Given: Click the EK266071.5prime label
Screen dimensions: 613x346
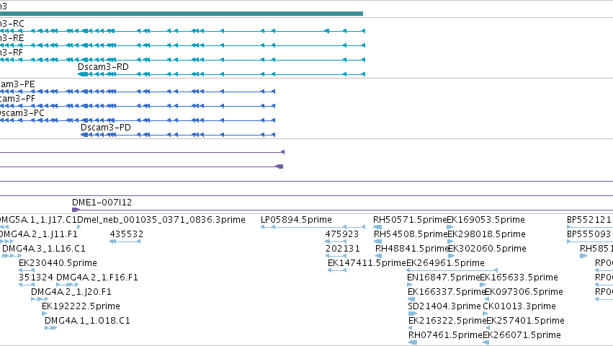Looking at the screenshot, I should coord(522,335).
